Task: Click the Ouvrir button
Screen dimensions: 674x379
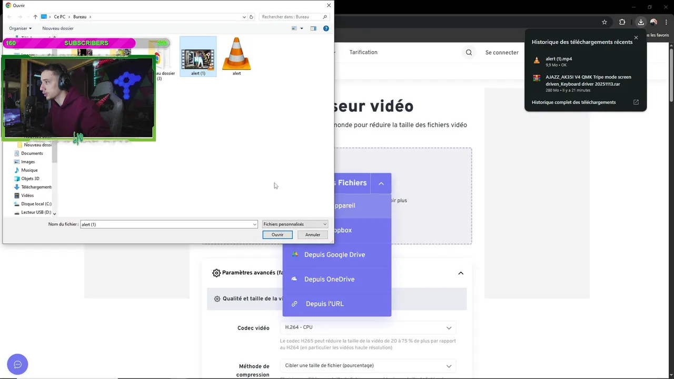Action: click(x=277, y=235)
